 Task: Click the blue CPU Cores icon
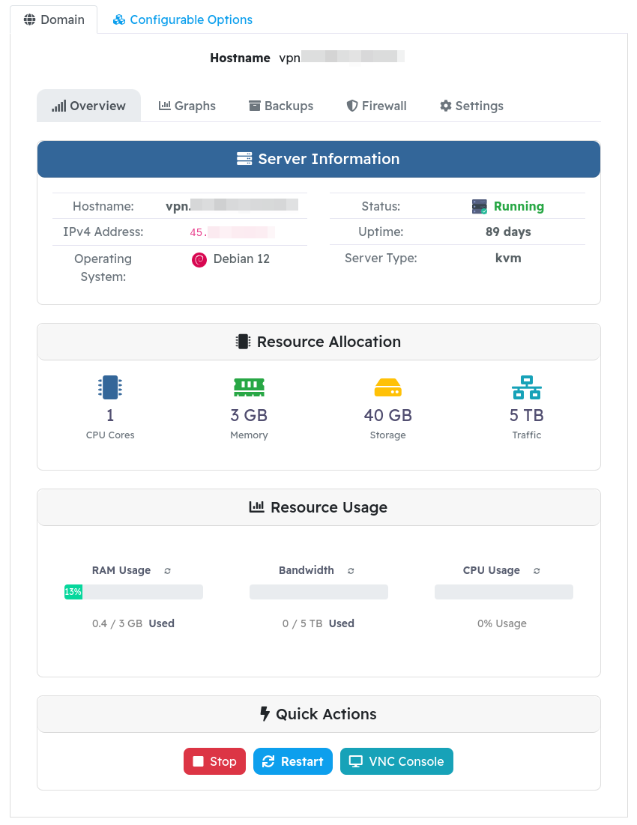click(110, 387)
